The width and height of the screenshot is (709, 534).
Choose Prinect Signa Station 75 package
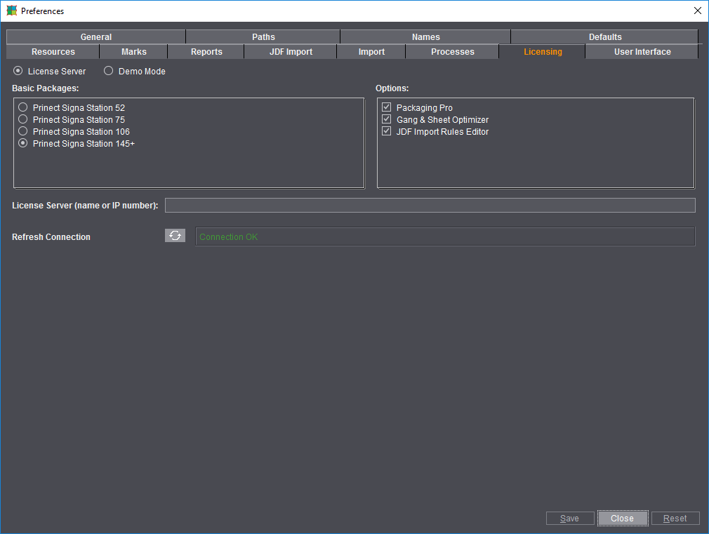(23, 119)
